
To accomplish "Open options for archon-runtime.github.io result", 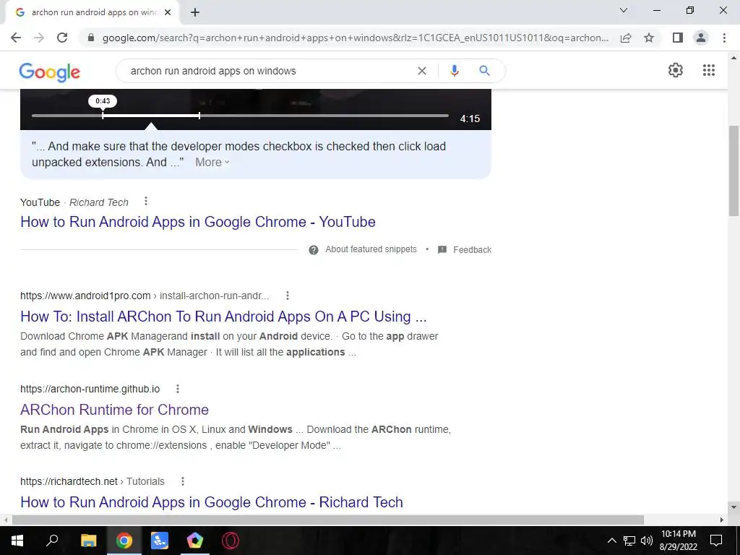I will (x=178, y=389).
